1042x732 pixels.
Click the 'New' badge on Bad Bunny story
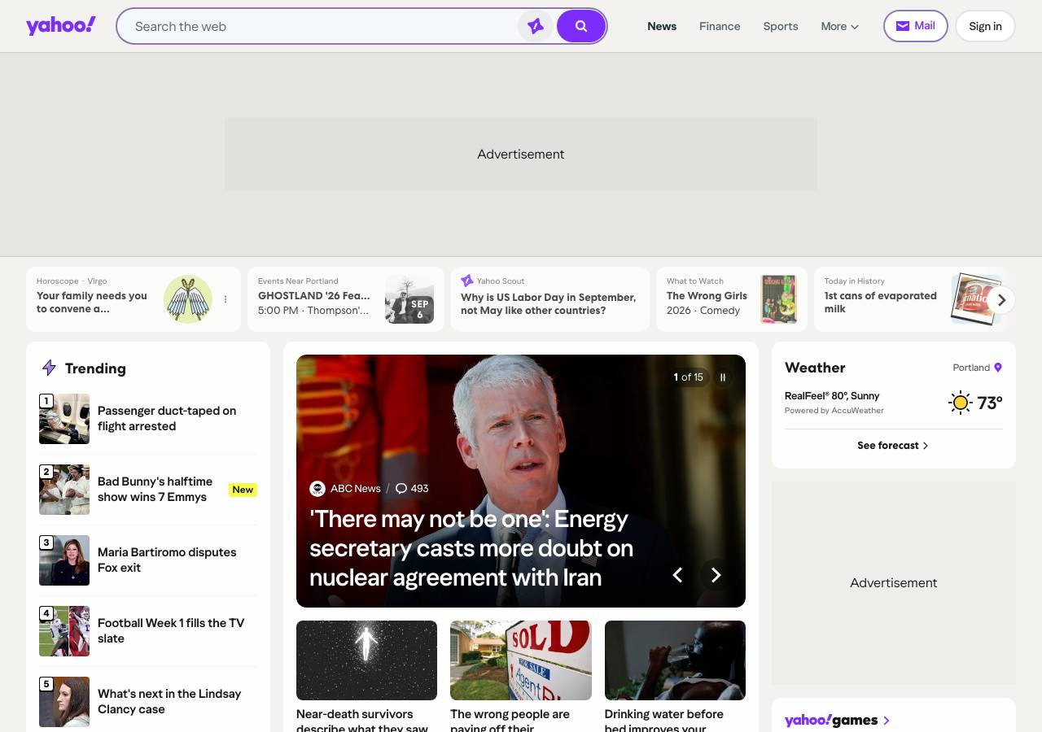(243, 490)
